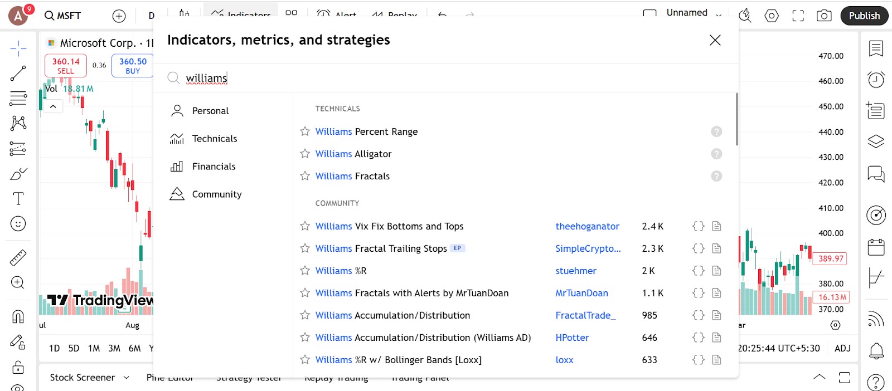This screenshot has width=892, height=391.
Task: Enter fullscreen chart mode
Action: 798,16
